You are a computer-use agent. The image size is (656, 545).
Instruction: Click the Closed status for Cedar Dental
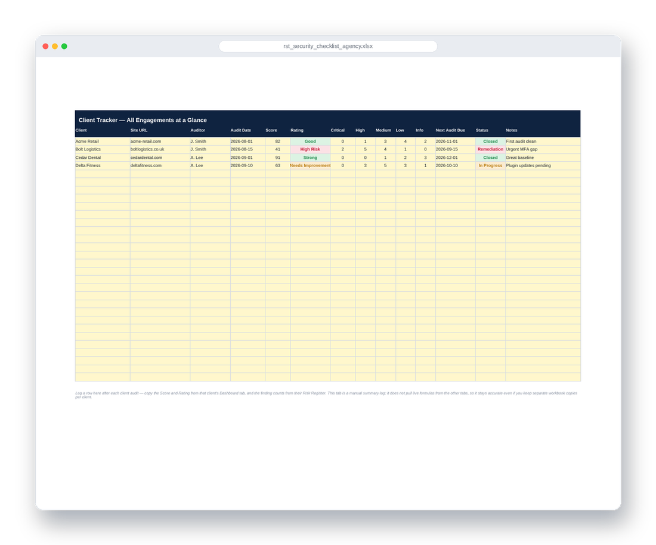click(x=490, y=158)
